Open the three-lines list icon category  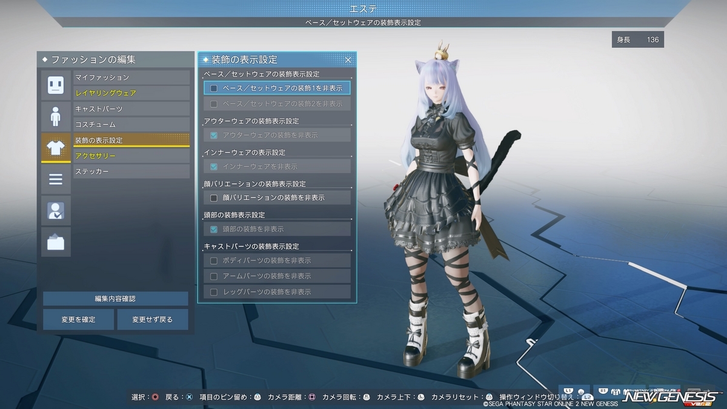click(56, 179)
